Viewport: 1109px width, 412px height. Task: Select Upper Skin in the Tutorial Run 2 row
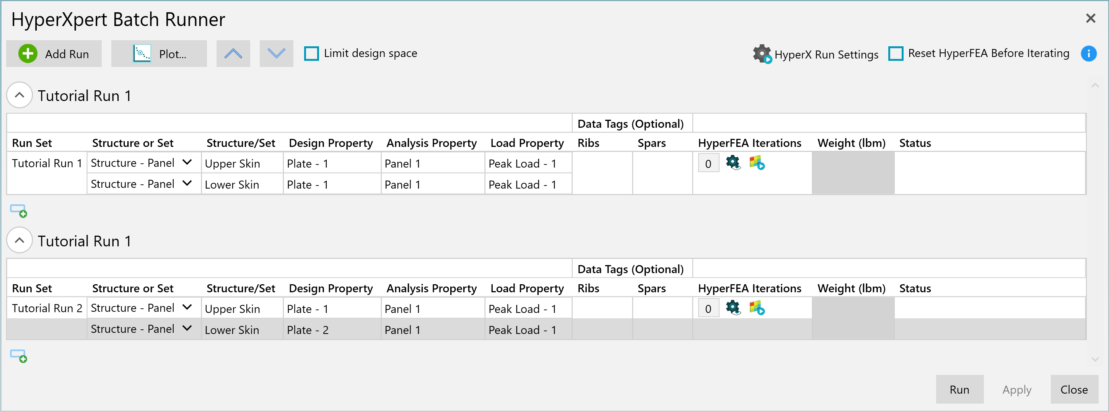243,309
